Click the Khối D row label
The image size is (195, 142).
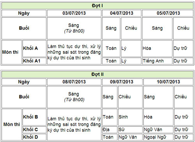pos(34,137)
